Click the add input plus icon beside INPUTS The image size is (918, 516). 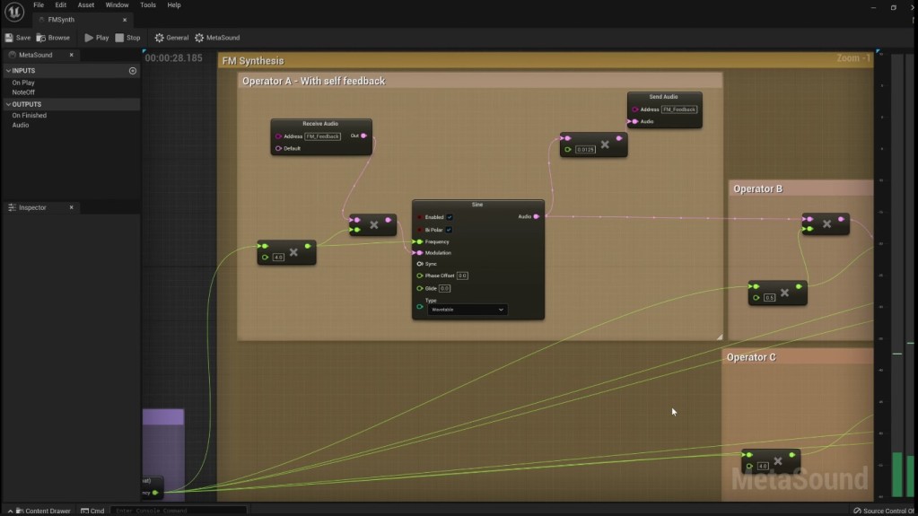point(133,71)
